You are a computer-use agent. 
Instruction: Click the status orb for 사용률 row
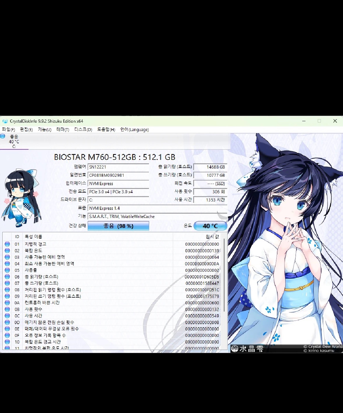[7, 270]
